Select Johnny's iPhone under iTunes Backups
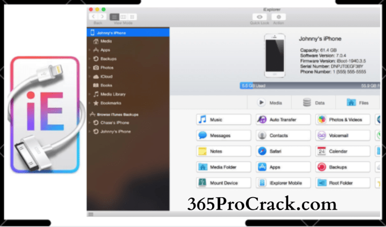386x227 pixels. click(x=116, y=132)
